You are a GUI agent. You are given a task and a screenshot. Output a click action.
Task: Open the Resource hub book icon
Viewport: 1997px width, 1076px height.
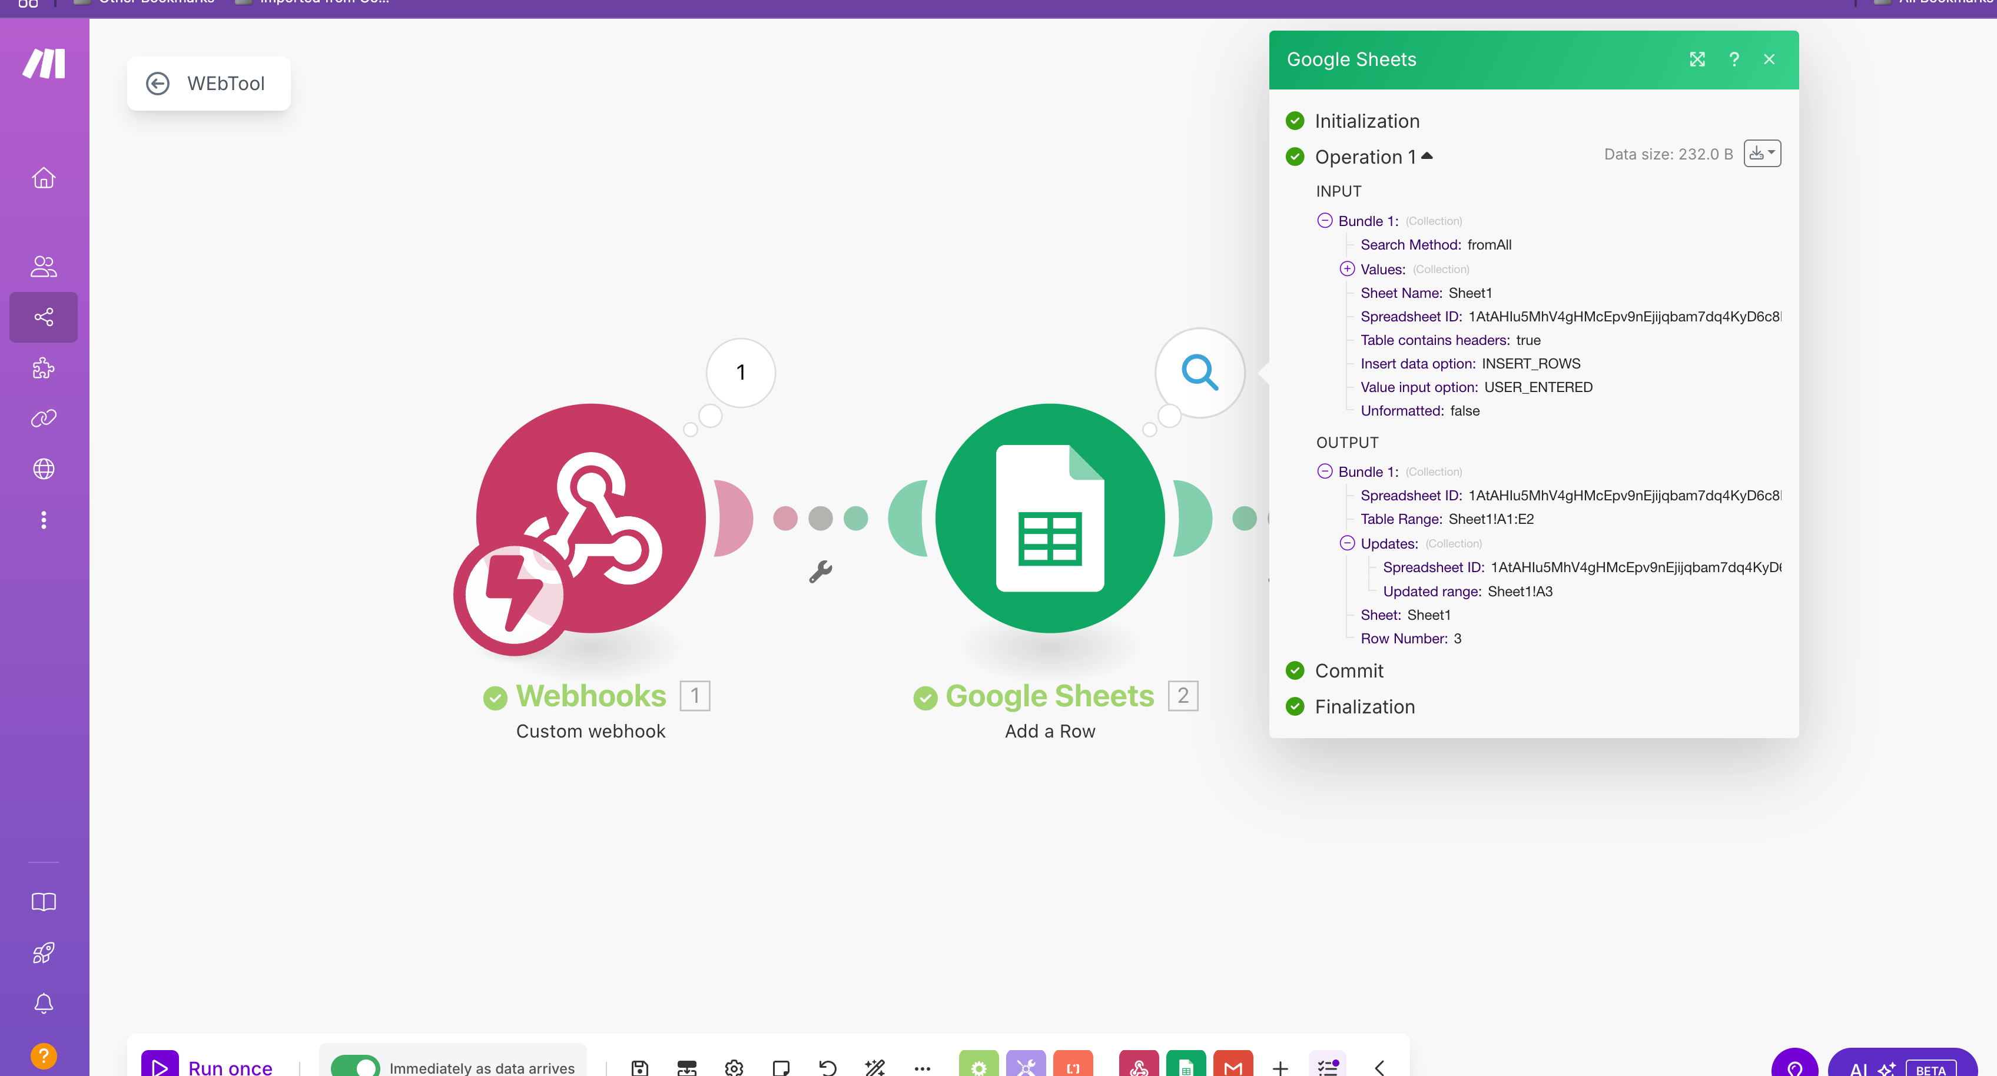pos(44,902)
